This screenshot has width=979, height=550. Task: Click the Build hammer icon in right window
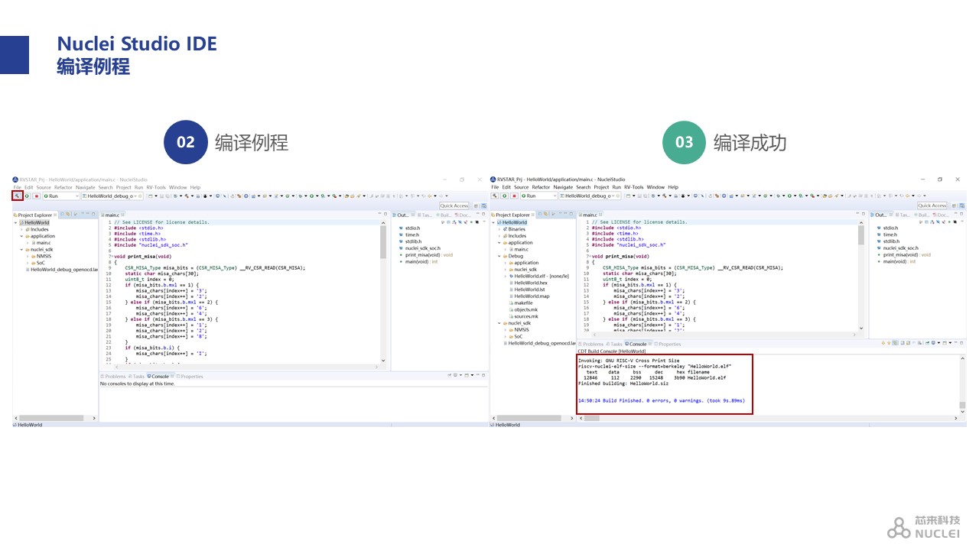pyautogui.click(x=495, y=196)
